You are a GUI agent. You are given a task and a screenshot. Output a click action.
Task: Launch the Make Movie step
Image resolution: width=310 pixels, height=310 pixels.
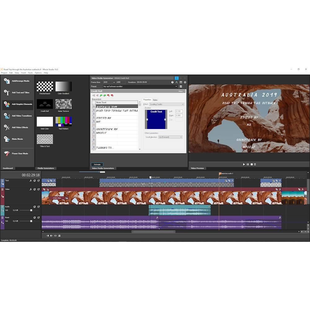(17, 139)
